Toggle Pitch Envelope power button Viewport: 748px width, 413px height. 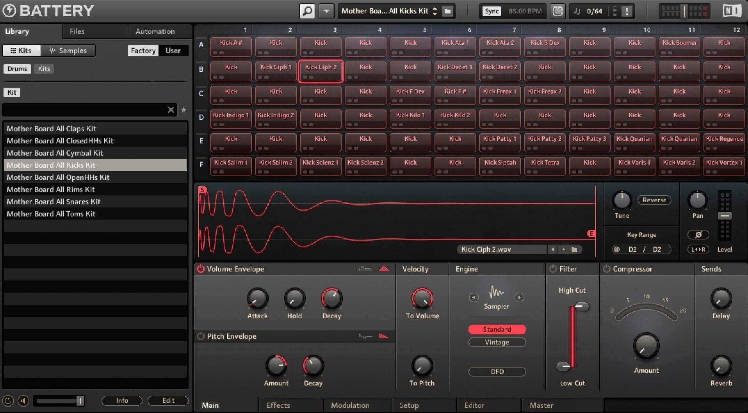point(200,336)
